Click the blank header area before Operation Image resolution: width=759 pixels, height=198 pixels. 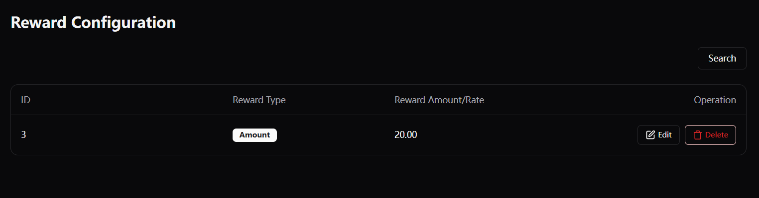588,100
